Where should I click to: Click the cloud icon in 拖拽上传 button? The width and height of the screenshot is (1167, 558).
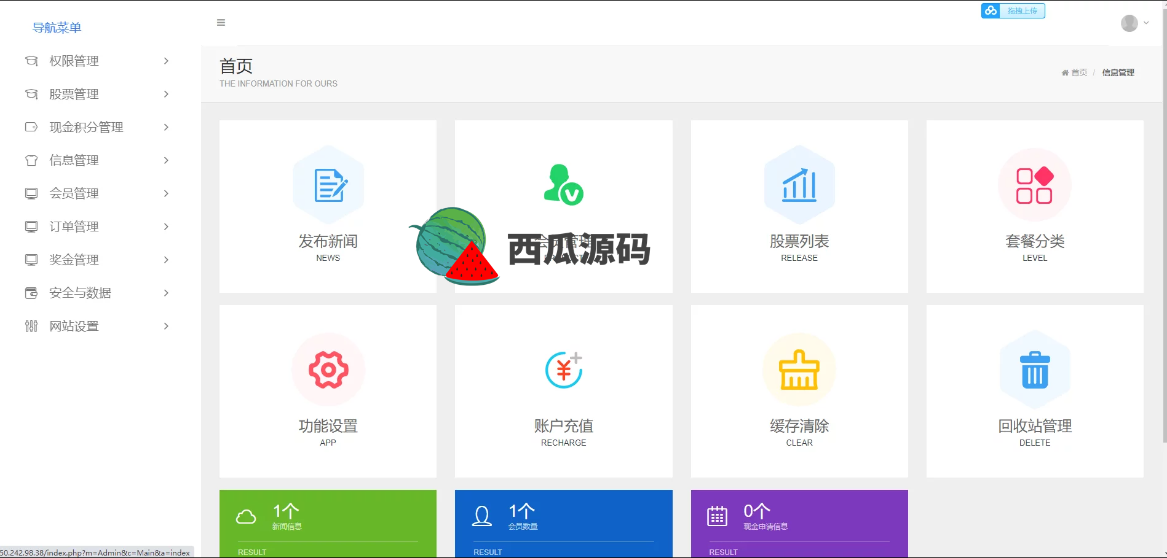[991, 10]
